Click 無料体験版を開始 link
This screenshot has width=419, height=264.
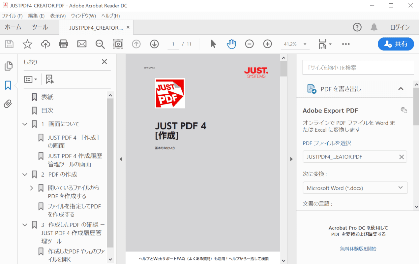[358, 249]
